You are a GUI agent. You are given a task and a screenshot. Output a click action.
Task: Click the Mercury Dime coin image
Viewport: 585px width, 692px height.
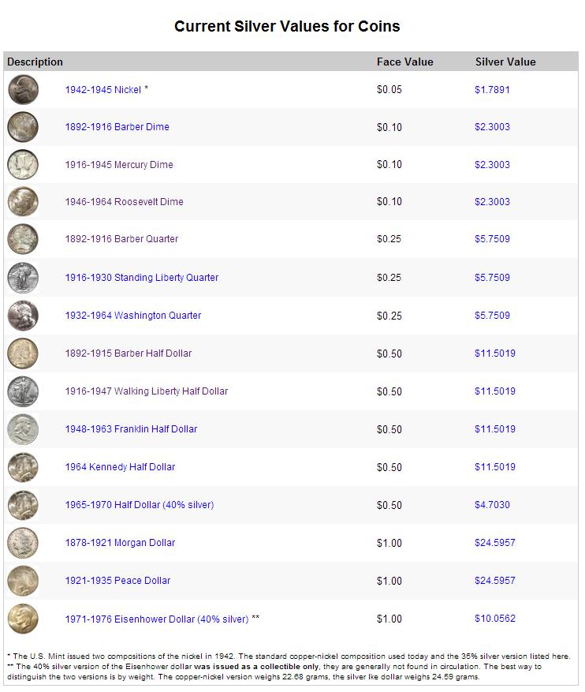(x=23, y=165)
